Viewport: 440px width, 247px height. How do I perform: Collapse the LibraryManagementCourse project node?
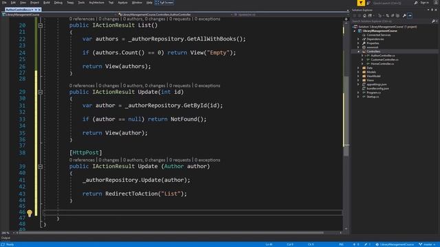(x=355, y=31)
